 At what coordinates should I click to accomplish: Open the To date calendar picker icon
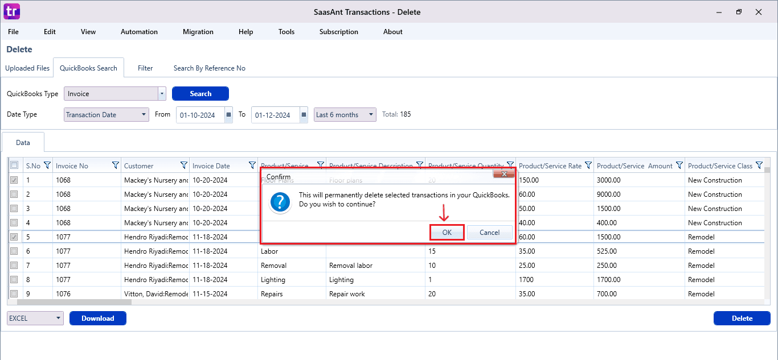[304, 115]
